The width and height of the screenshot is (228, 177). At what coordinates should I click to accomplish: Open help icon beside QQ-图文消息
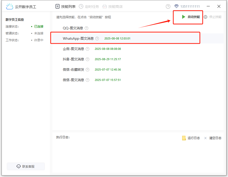point(87,28)
